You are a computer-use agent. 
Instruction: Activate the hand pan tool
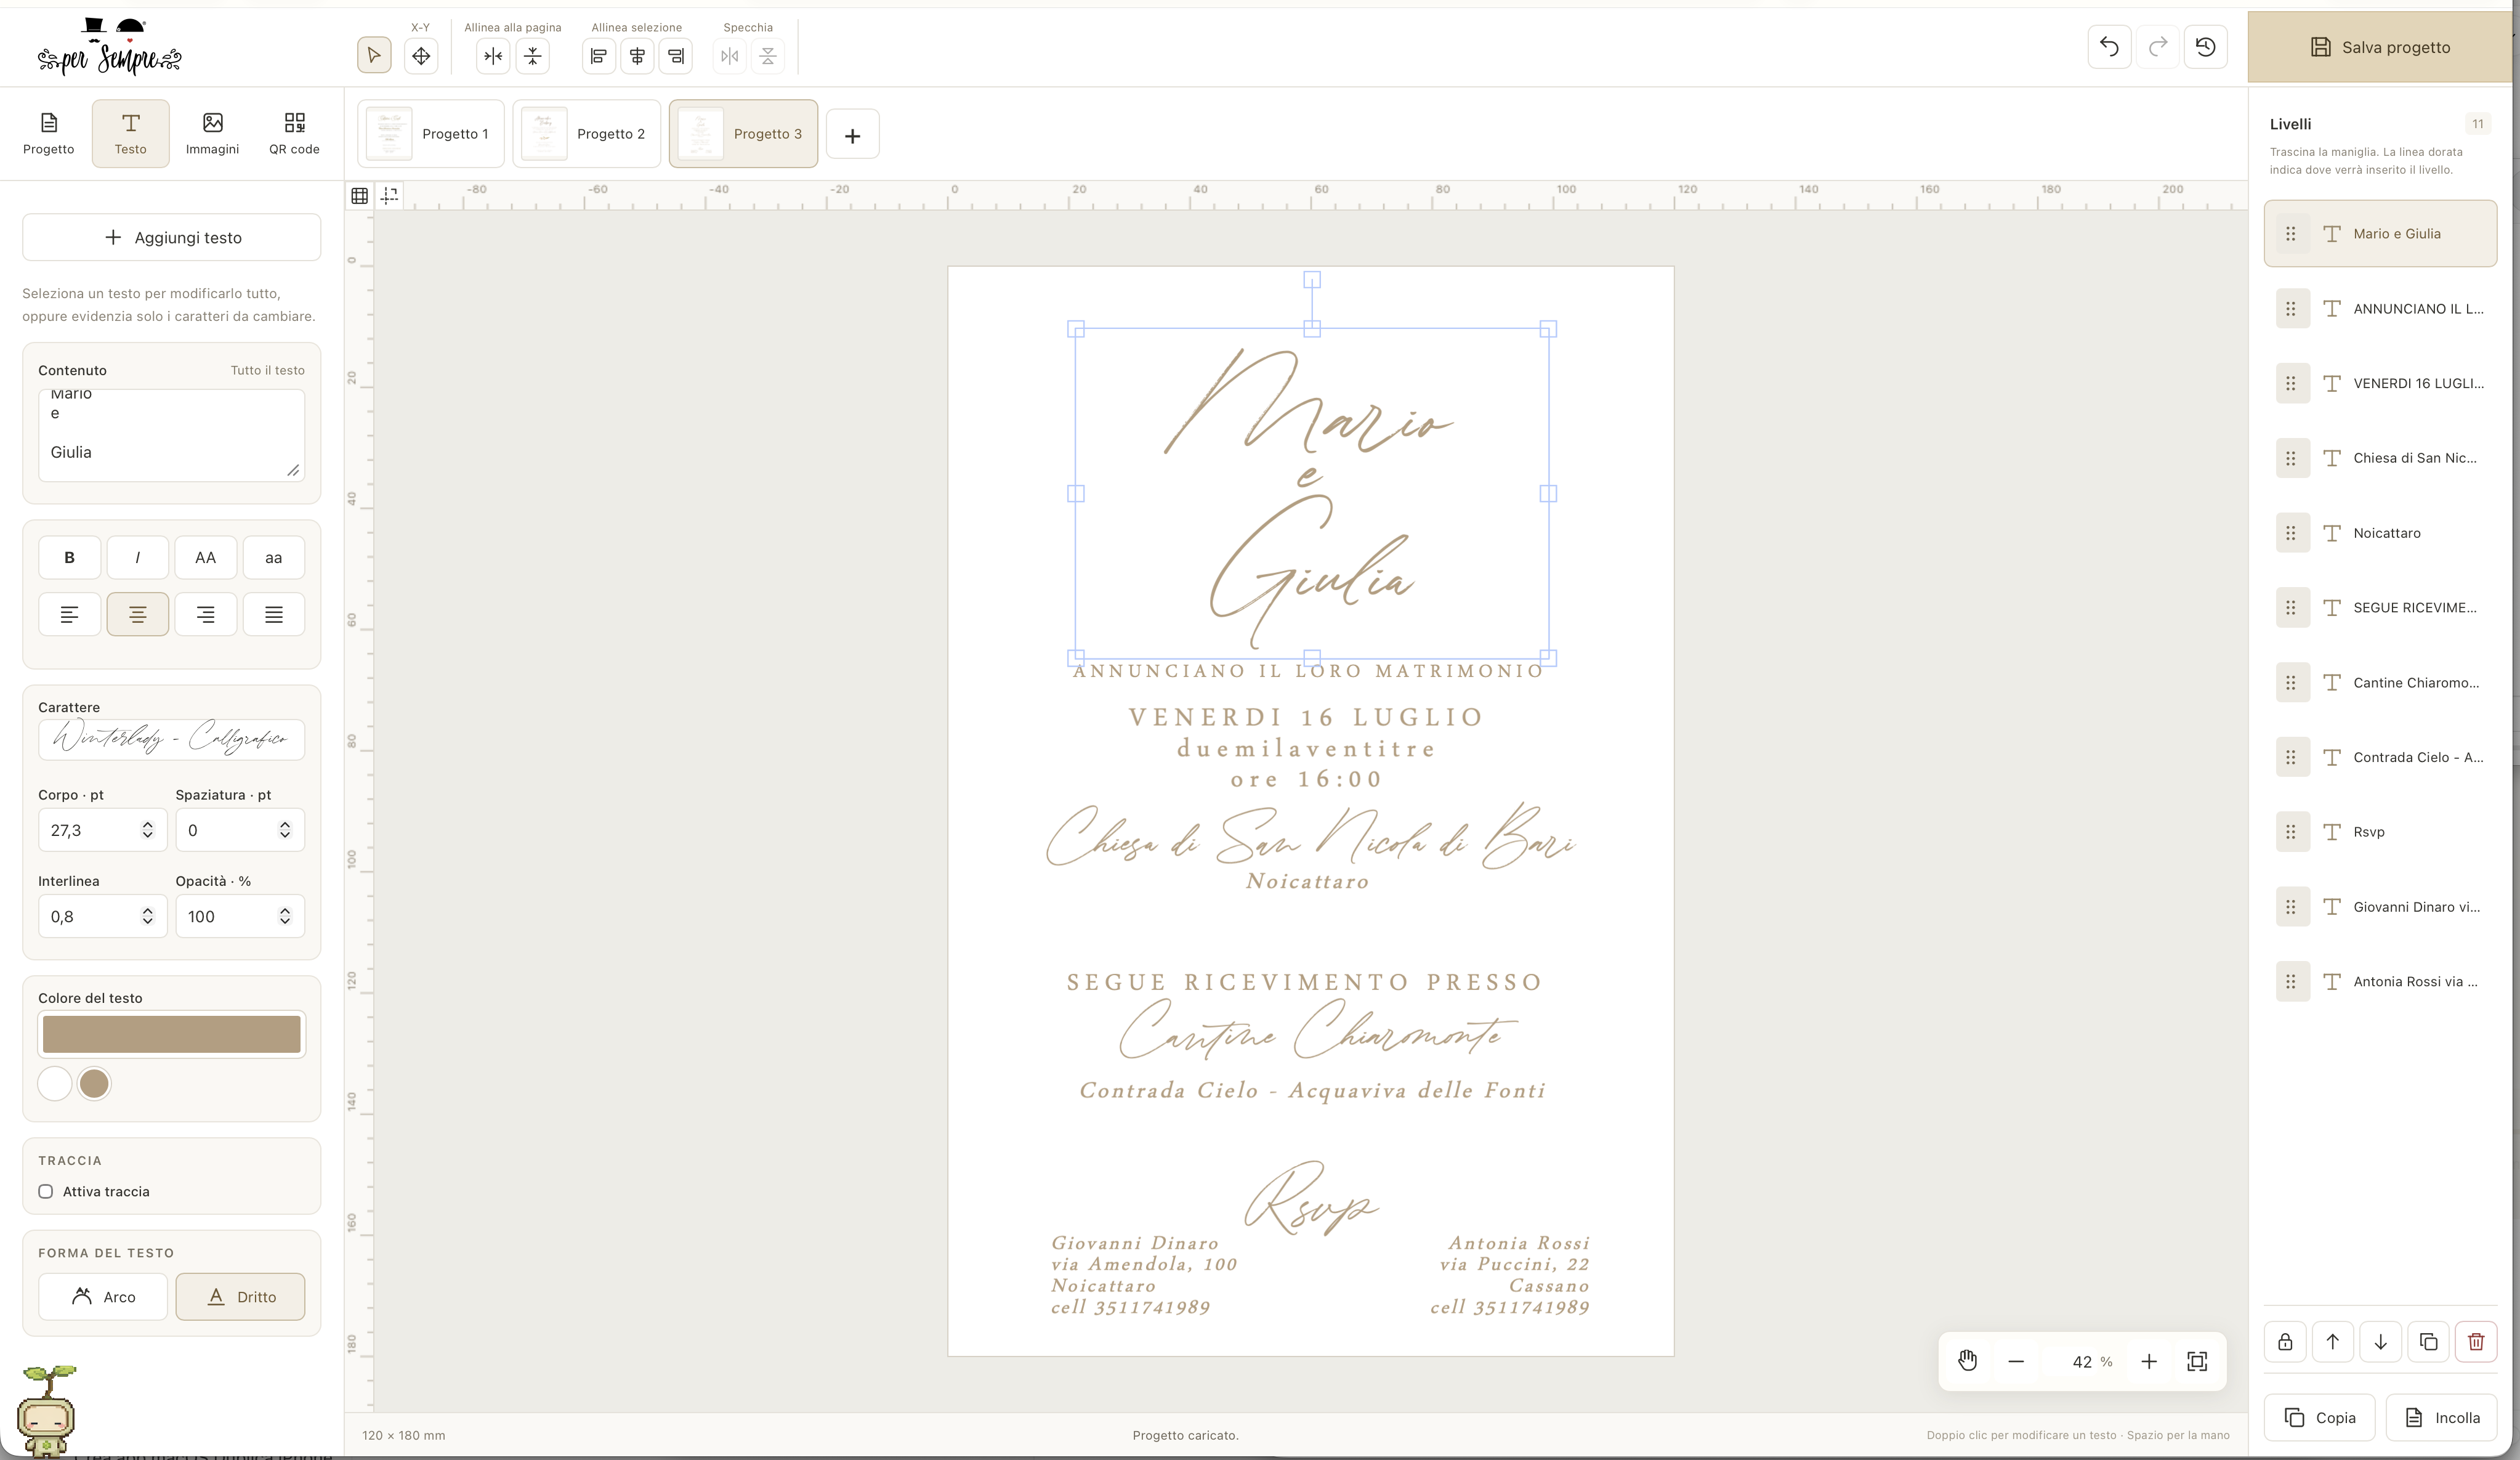pos(1967,1361)
